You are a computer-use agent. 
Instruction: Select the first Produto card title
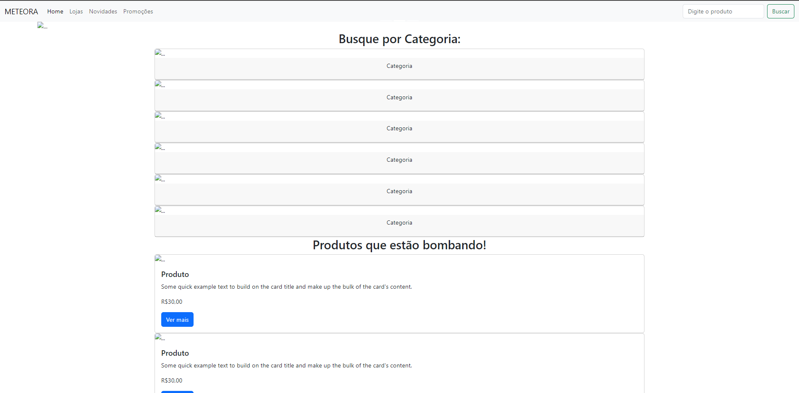point(175,274)
